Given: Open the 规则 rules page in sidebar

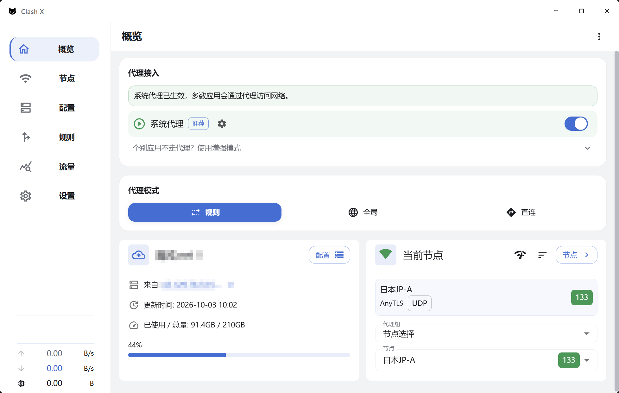Looking at the screenshot, I should 54,137.
